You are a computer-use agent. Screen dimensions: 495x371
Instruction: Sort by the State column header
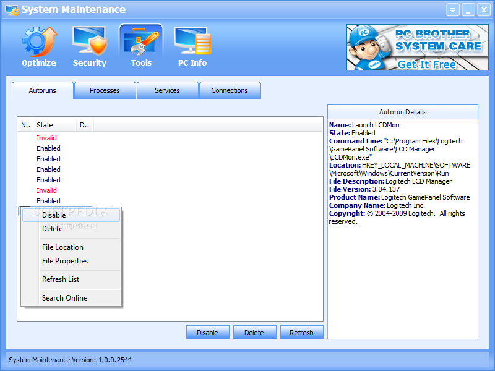click(54, 125)
